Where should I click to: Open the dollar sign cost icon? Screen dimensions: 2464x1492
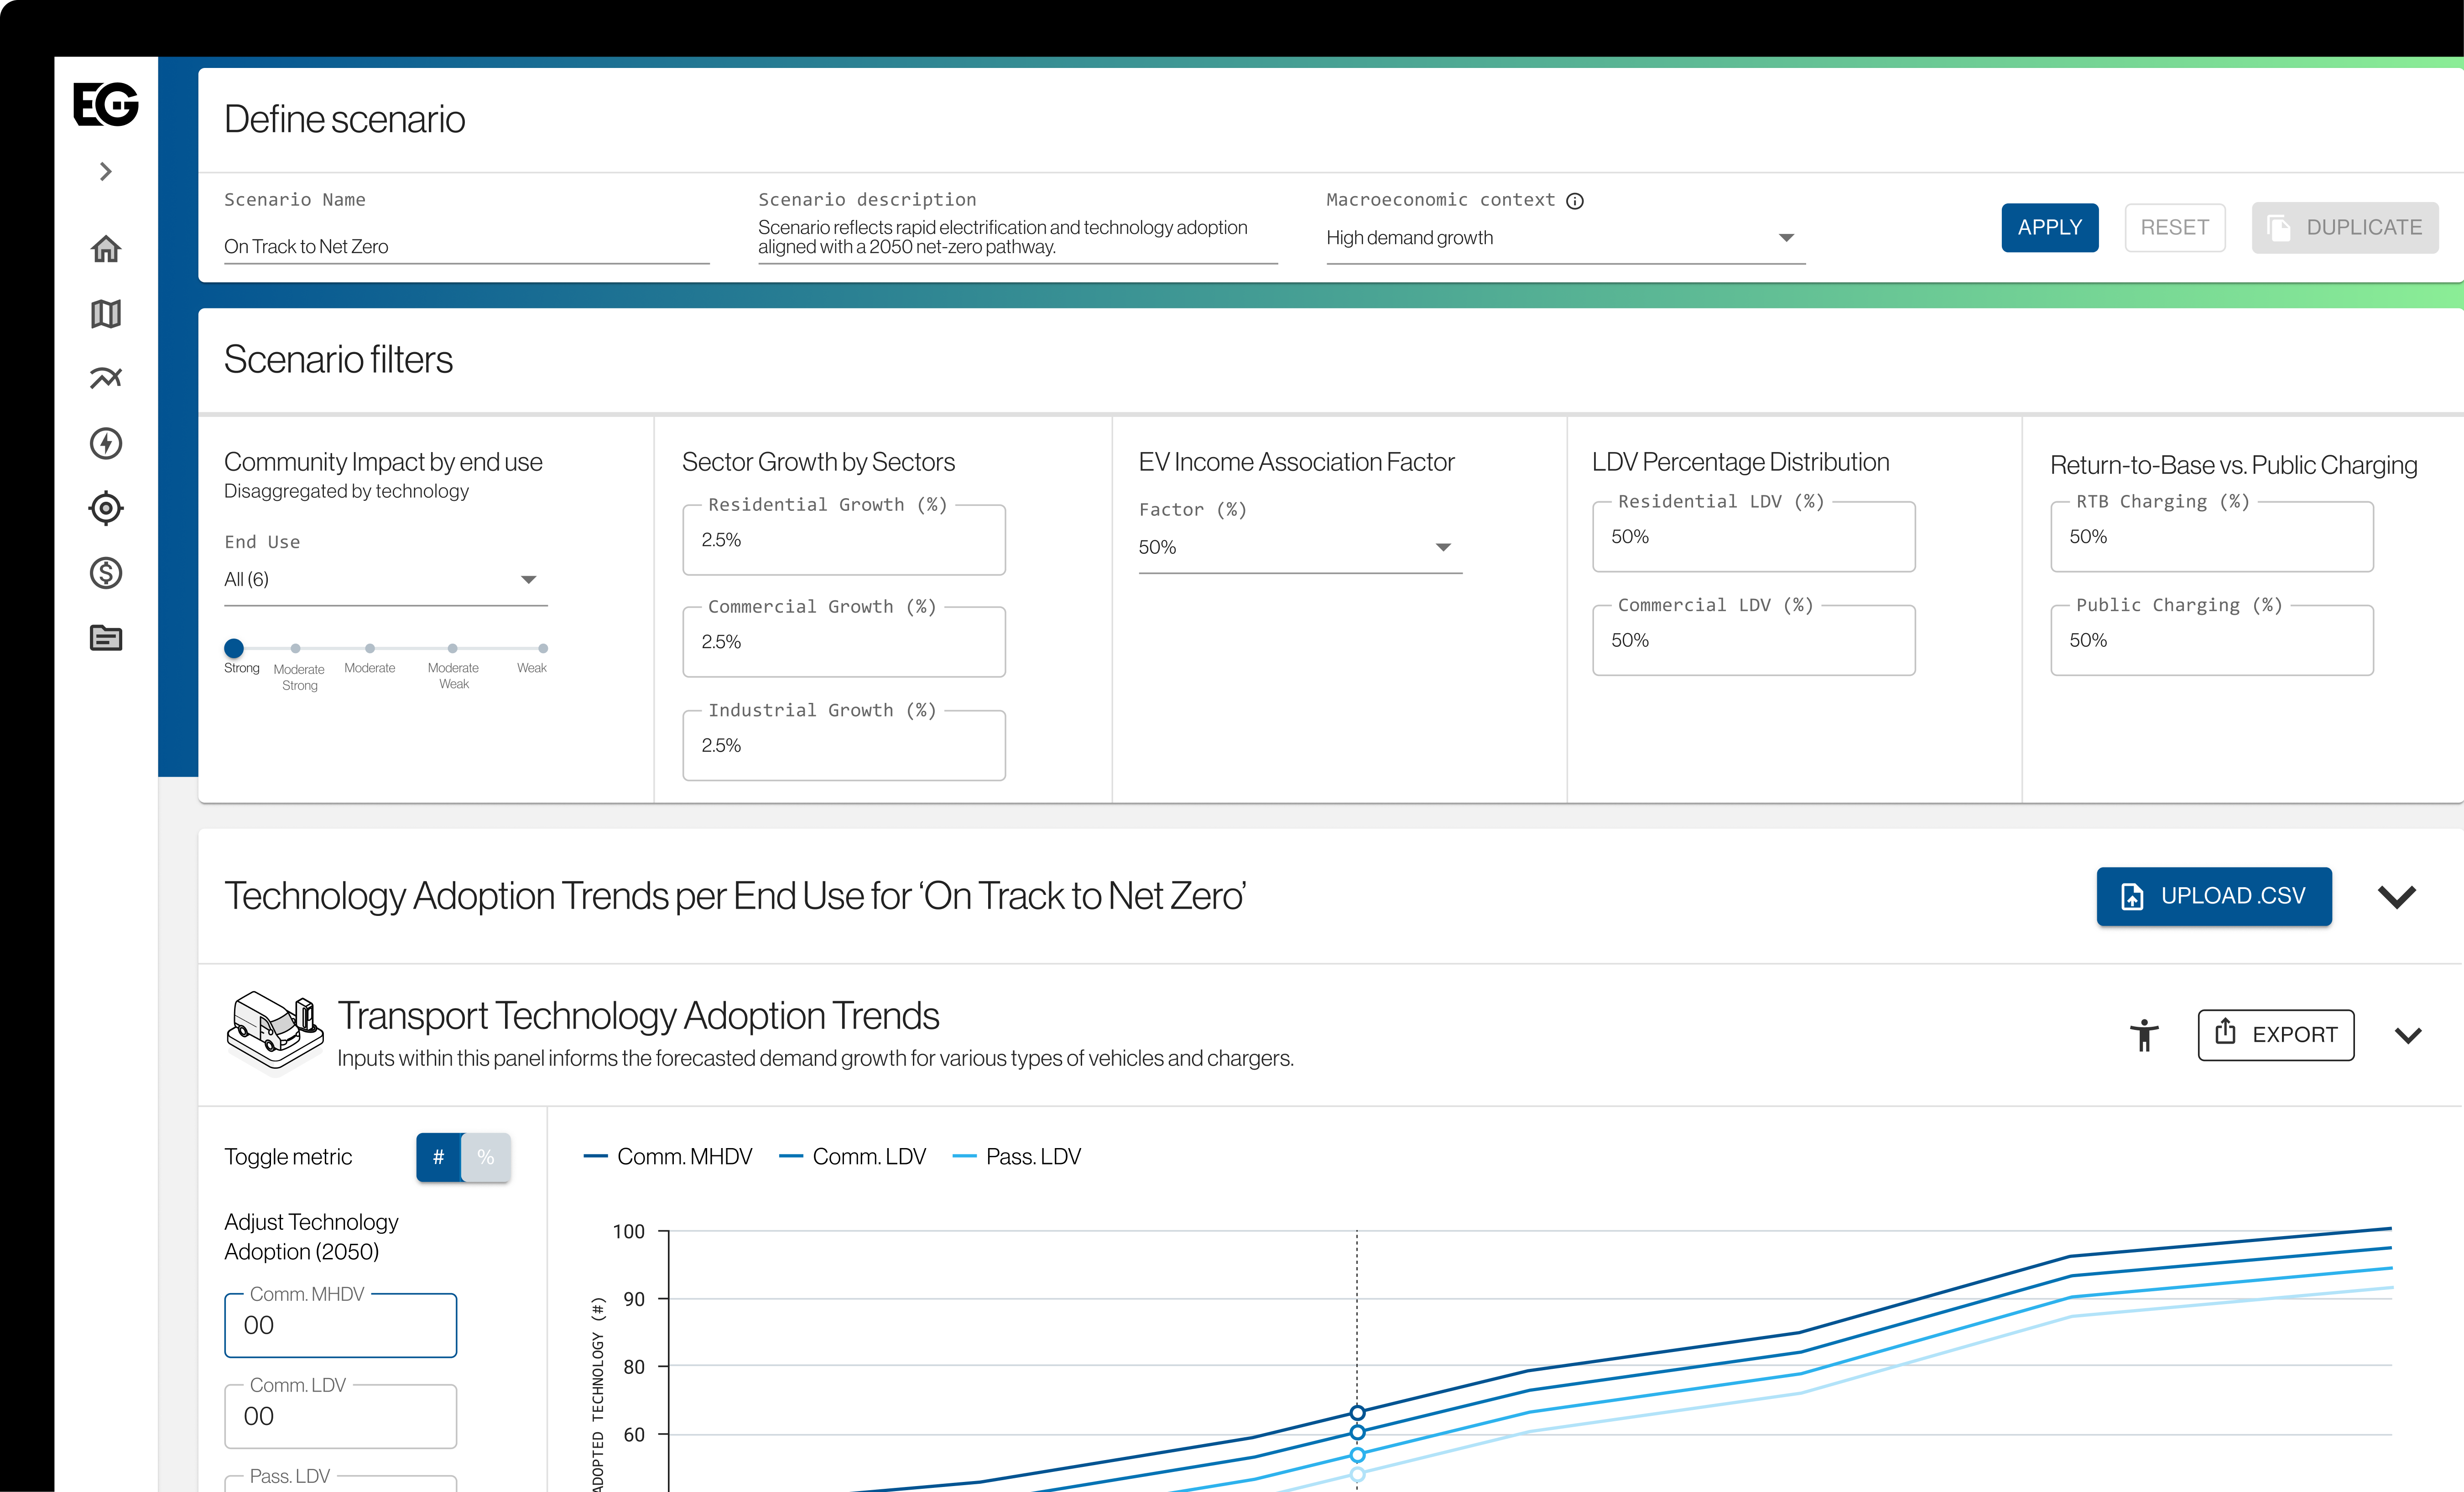106,573
